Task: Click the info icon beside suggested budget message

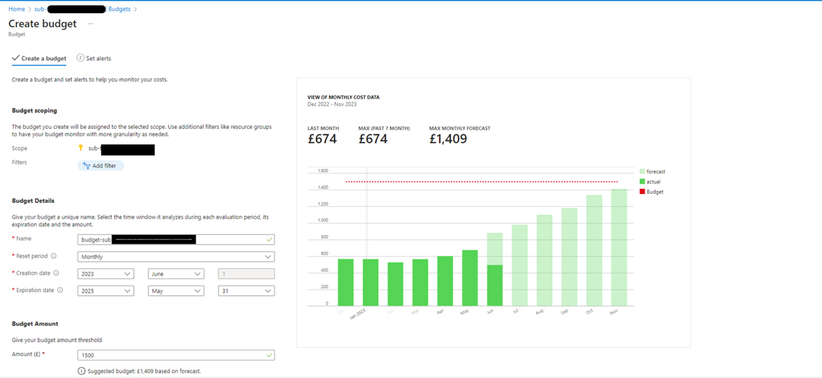Action: click(81, 370)
